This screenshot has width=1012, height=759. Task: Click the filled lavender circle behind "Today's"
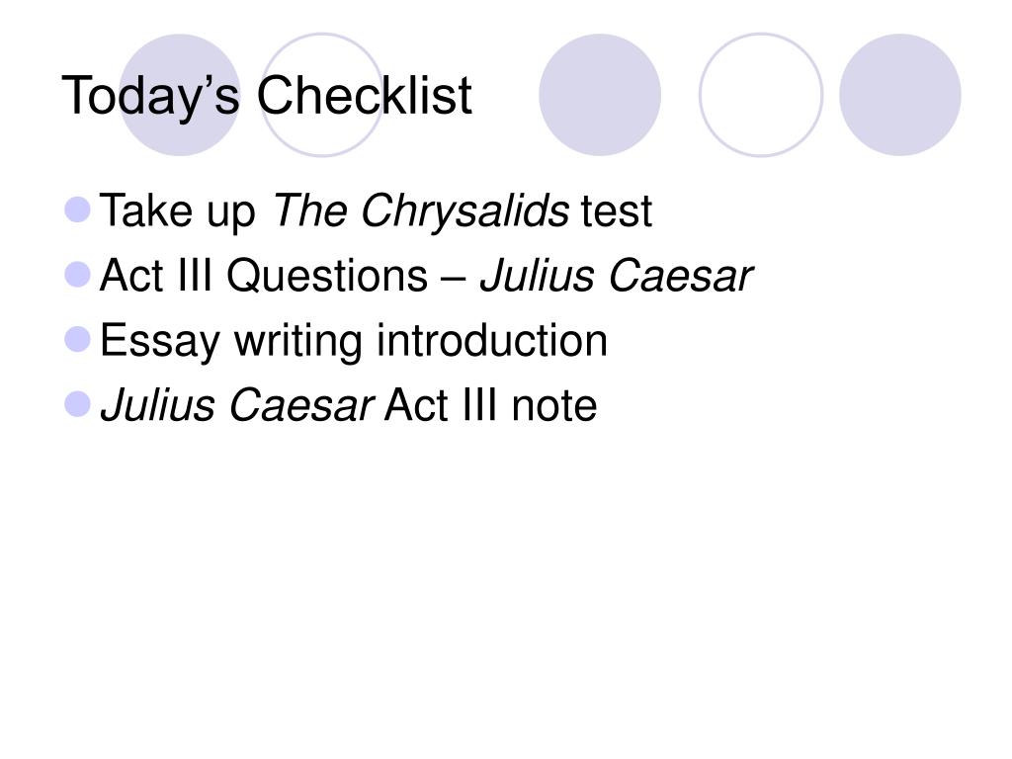pos(180,95)
